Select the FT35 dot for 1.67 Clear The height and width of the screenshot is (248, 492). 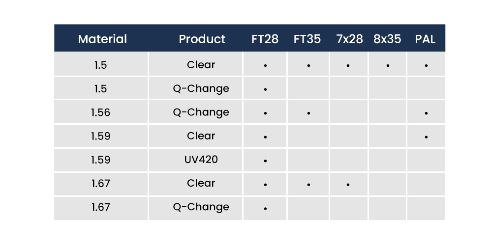tap(308, 185)
